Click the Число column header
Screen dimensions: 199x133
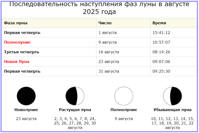(x=105, y=23)
